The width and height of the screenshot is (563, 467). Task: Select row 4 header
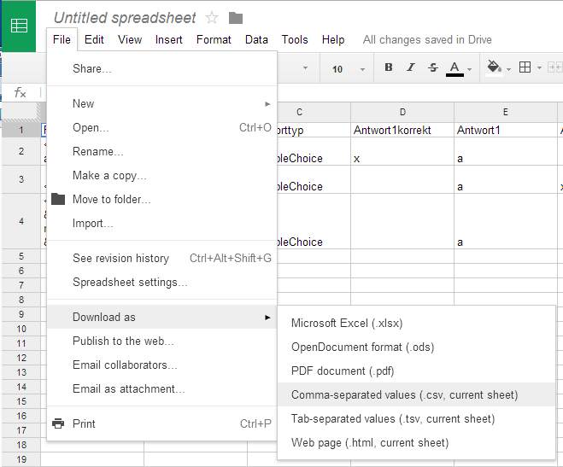pos(21,221)
